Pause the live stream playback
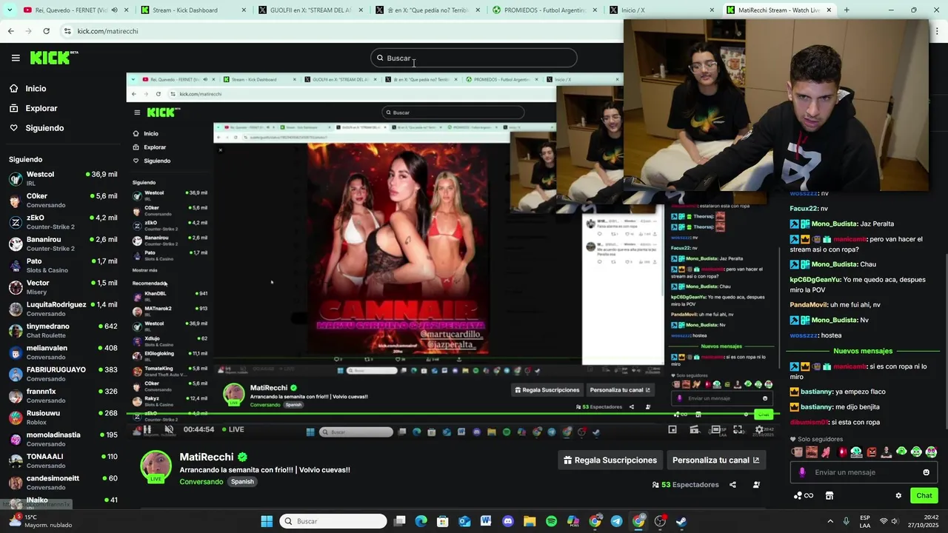The width and height of the screenshot is (948, 533). coord(147,429)
